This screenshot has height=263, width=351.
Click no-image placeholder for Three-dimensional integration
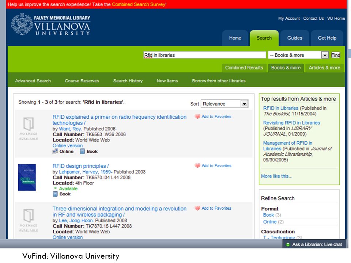29,221
